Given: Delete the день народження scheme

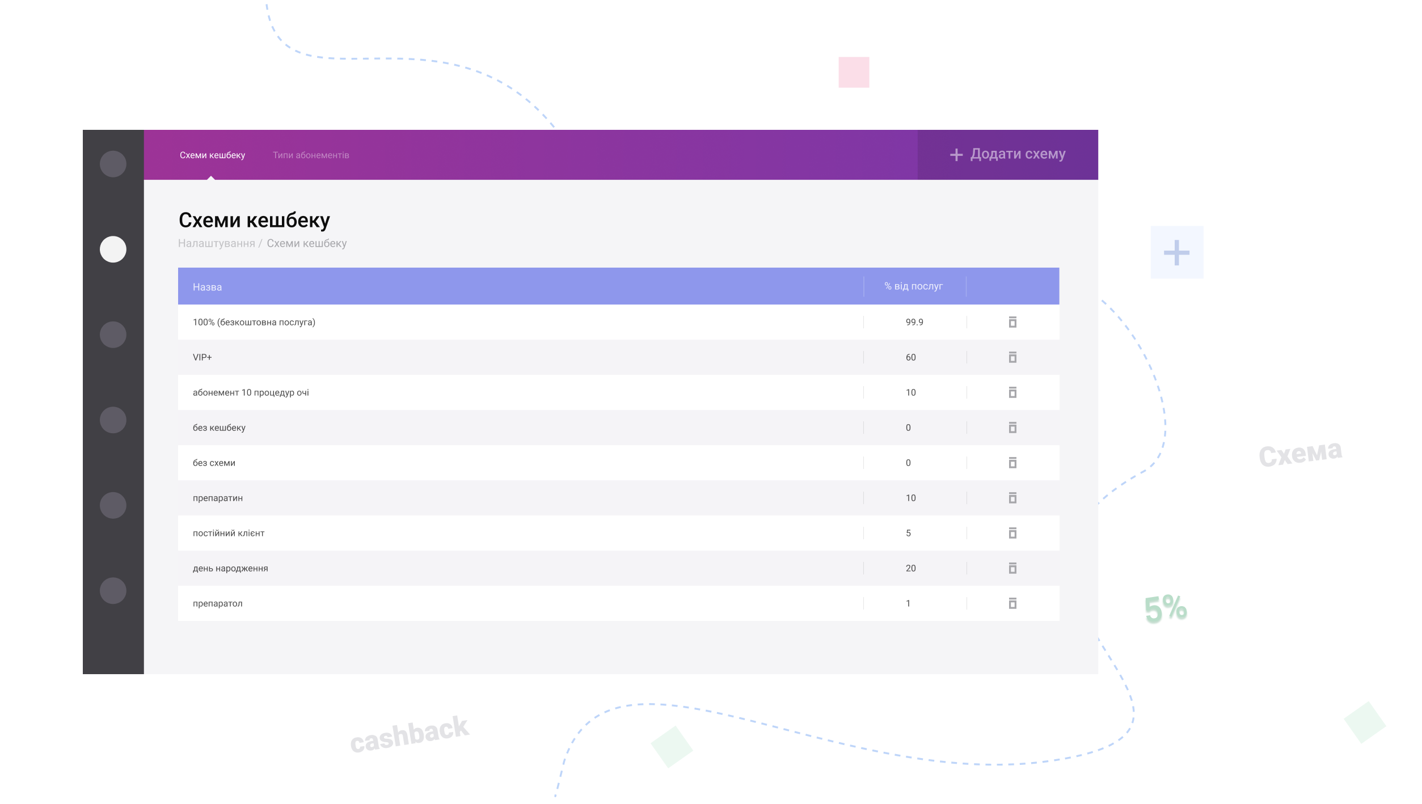Looking at the screenshot, I should pos(1012,568).
